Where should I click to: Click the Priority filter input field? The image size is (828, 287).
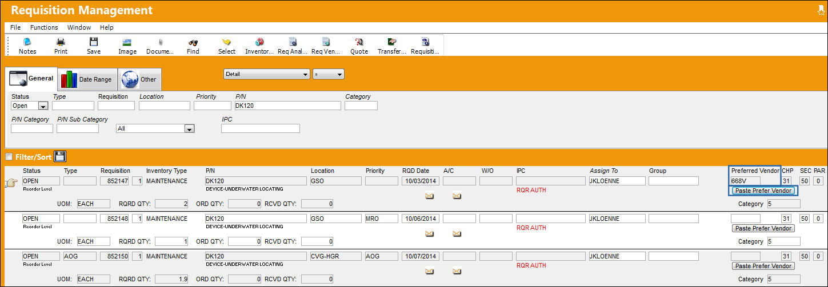pos(211,106)
